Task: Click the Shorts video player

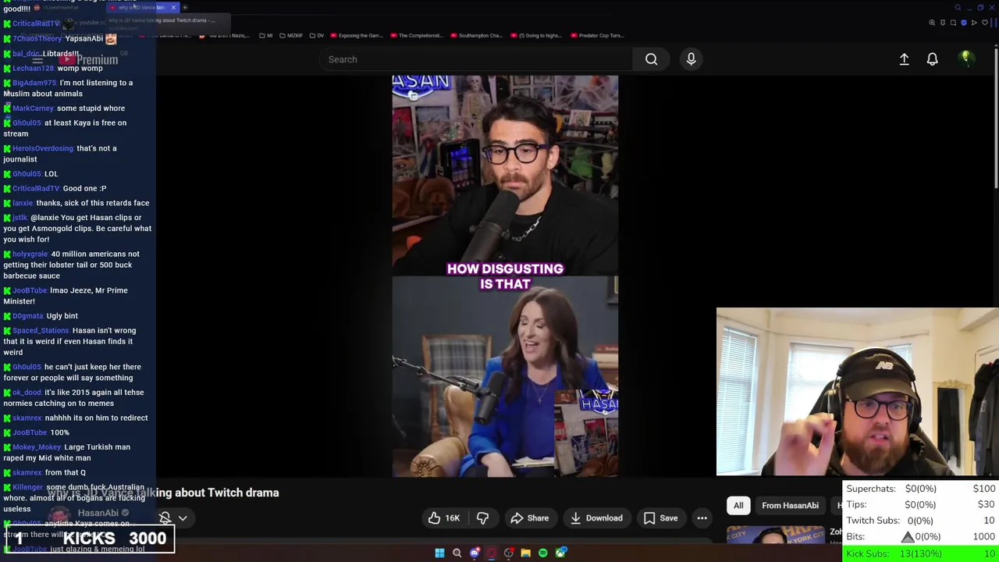Action: 505,276
